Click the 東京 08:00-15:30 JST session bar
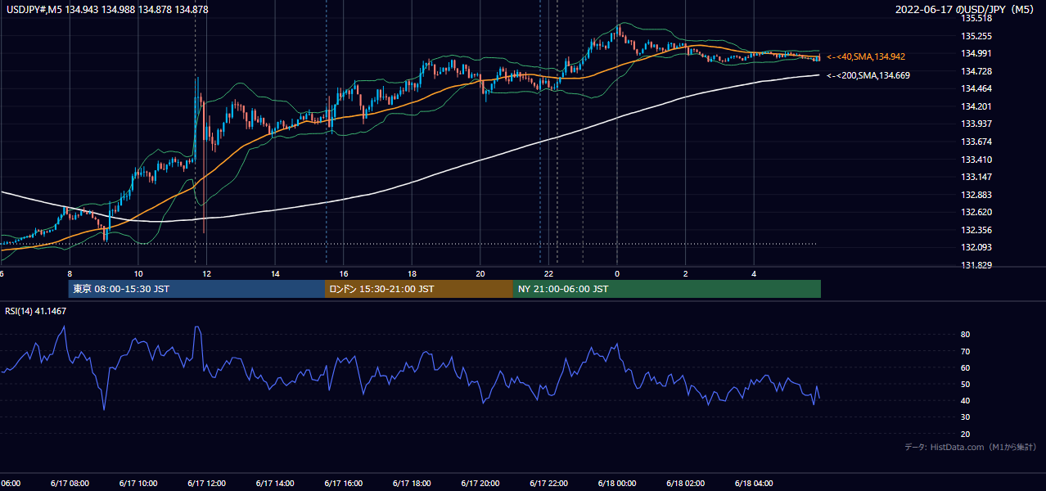 tap(196, 289)
